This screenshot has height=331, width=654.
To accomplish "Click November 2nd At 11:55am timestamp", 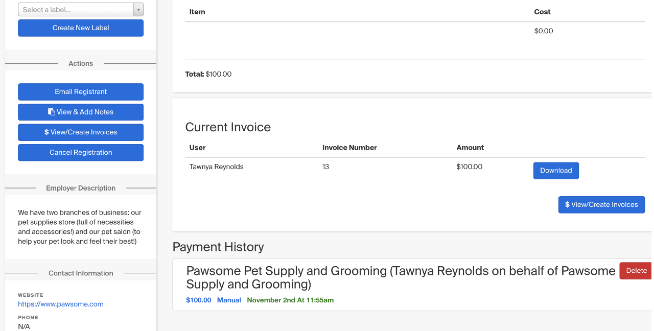I will click(x=290, y=300).
